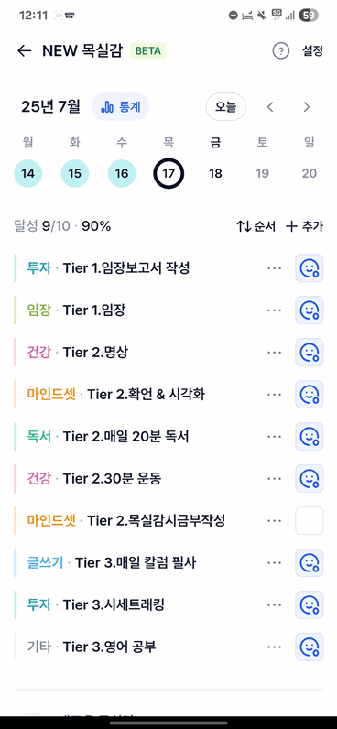
Task: Open 통계 chart statistics
Action: point(120,107)
